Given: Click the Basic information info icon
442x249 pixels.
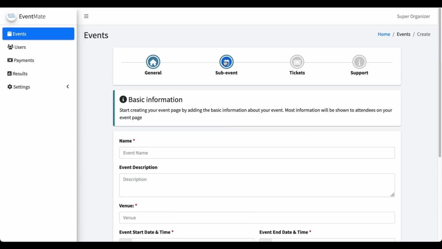Looking at the screenshot, I should tap(123, 99).
